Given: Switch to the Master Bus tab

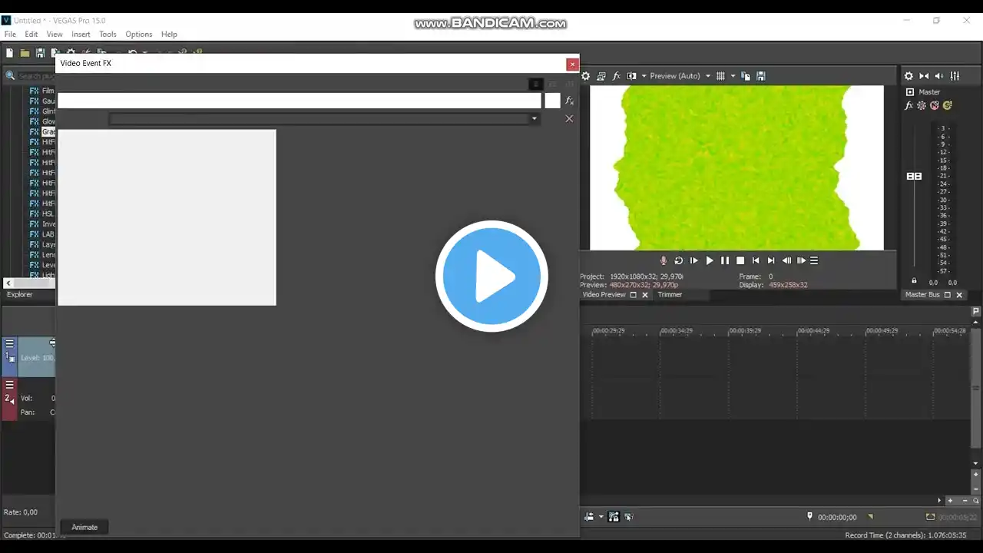Looking at the screenshot, I should [x=922, y=295].
